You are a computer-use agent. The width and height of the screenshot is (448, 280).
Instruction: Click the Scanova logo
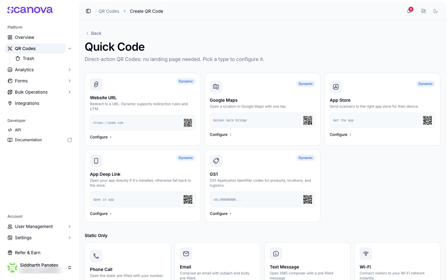[x=30, y=10]
